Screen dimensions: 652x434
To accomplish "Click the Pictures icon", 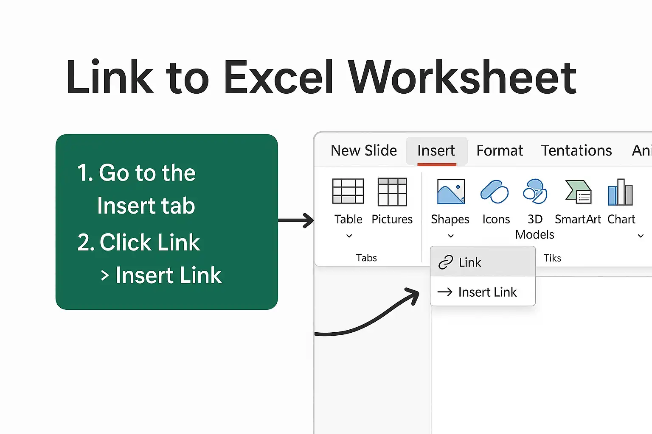I will [x=392, y=192].
